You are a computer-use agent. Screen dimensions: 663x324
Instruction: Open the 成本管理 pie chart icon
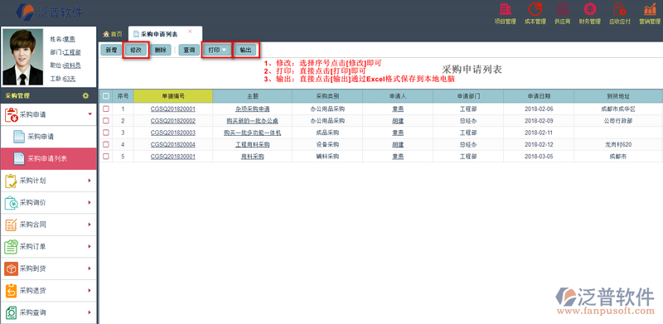click(x=535, y=9)
